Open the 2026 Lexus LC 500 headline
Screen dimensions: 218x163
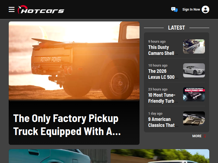(x=163, y=74)
